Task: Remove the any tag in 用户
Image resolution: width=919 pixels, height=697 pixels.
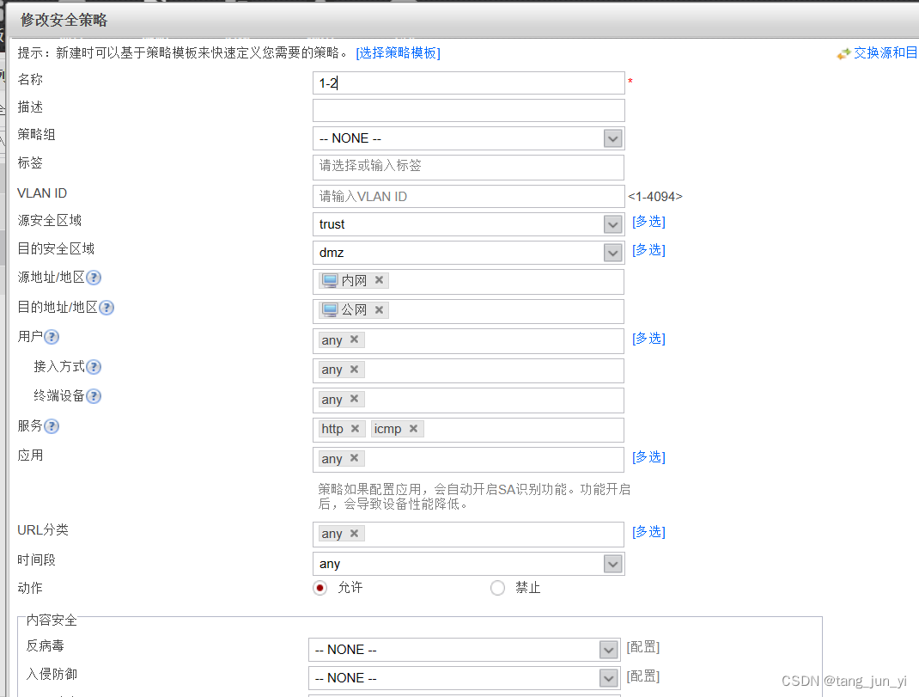Action: [x=354, y=339]
